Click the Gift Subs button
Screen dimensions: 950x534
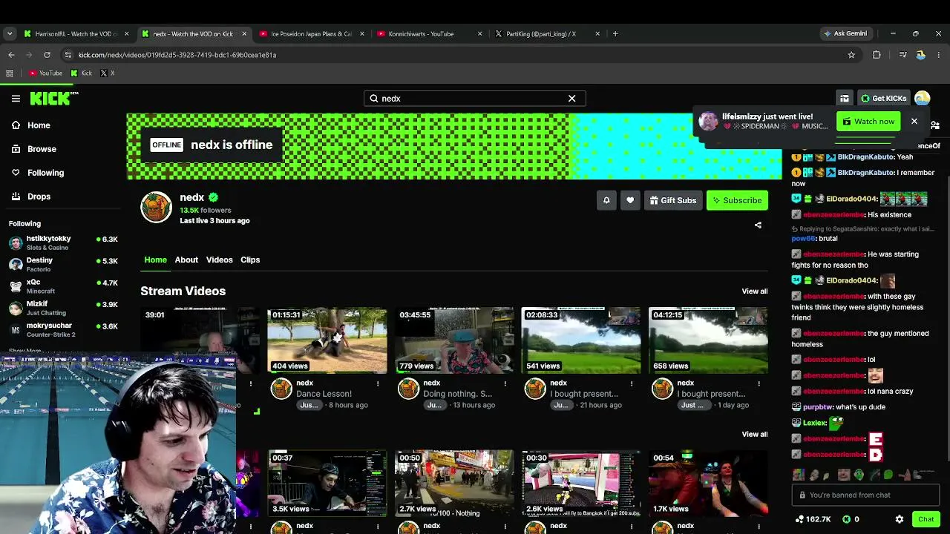pyautogui.click(x=673, y=200)
